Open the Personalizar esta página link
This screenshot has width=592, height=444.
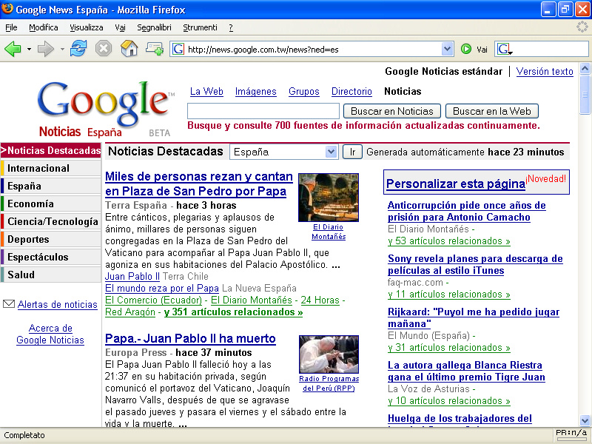point(456,184)
